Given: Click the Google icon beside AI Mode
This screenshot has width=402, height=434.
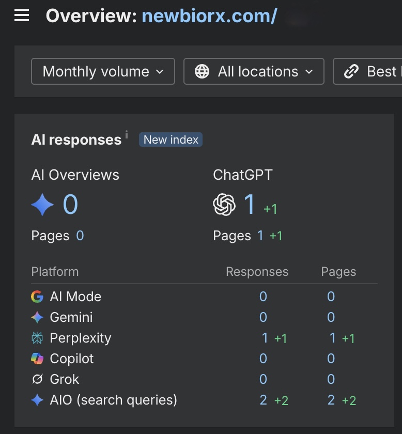Looking at the screenshot, I should 37,297.
